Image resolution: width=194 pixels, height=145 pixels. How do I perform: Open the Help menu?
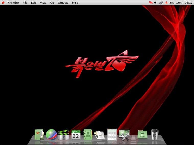click(x=75, y=3)
